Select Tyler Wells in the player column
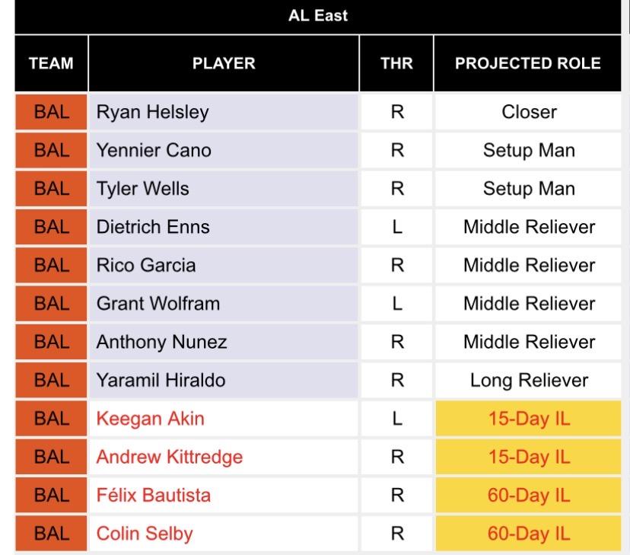Screen dimensions: 630x555 point(142,189)
